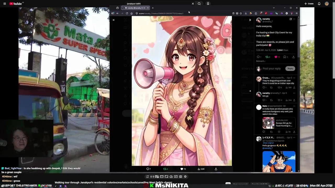The image size is (335, 188).
Task: Open more options on the Goku image reply
Action: [x=294, y=137]
